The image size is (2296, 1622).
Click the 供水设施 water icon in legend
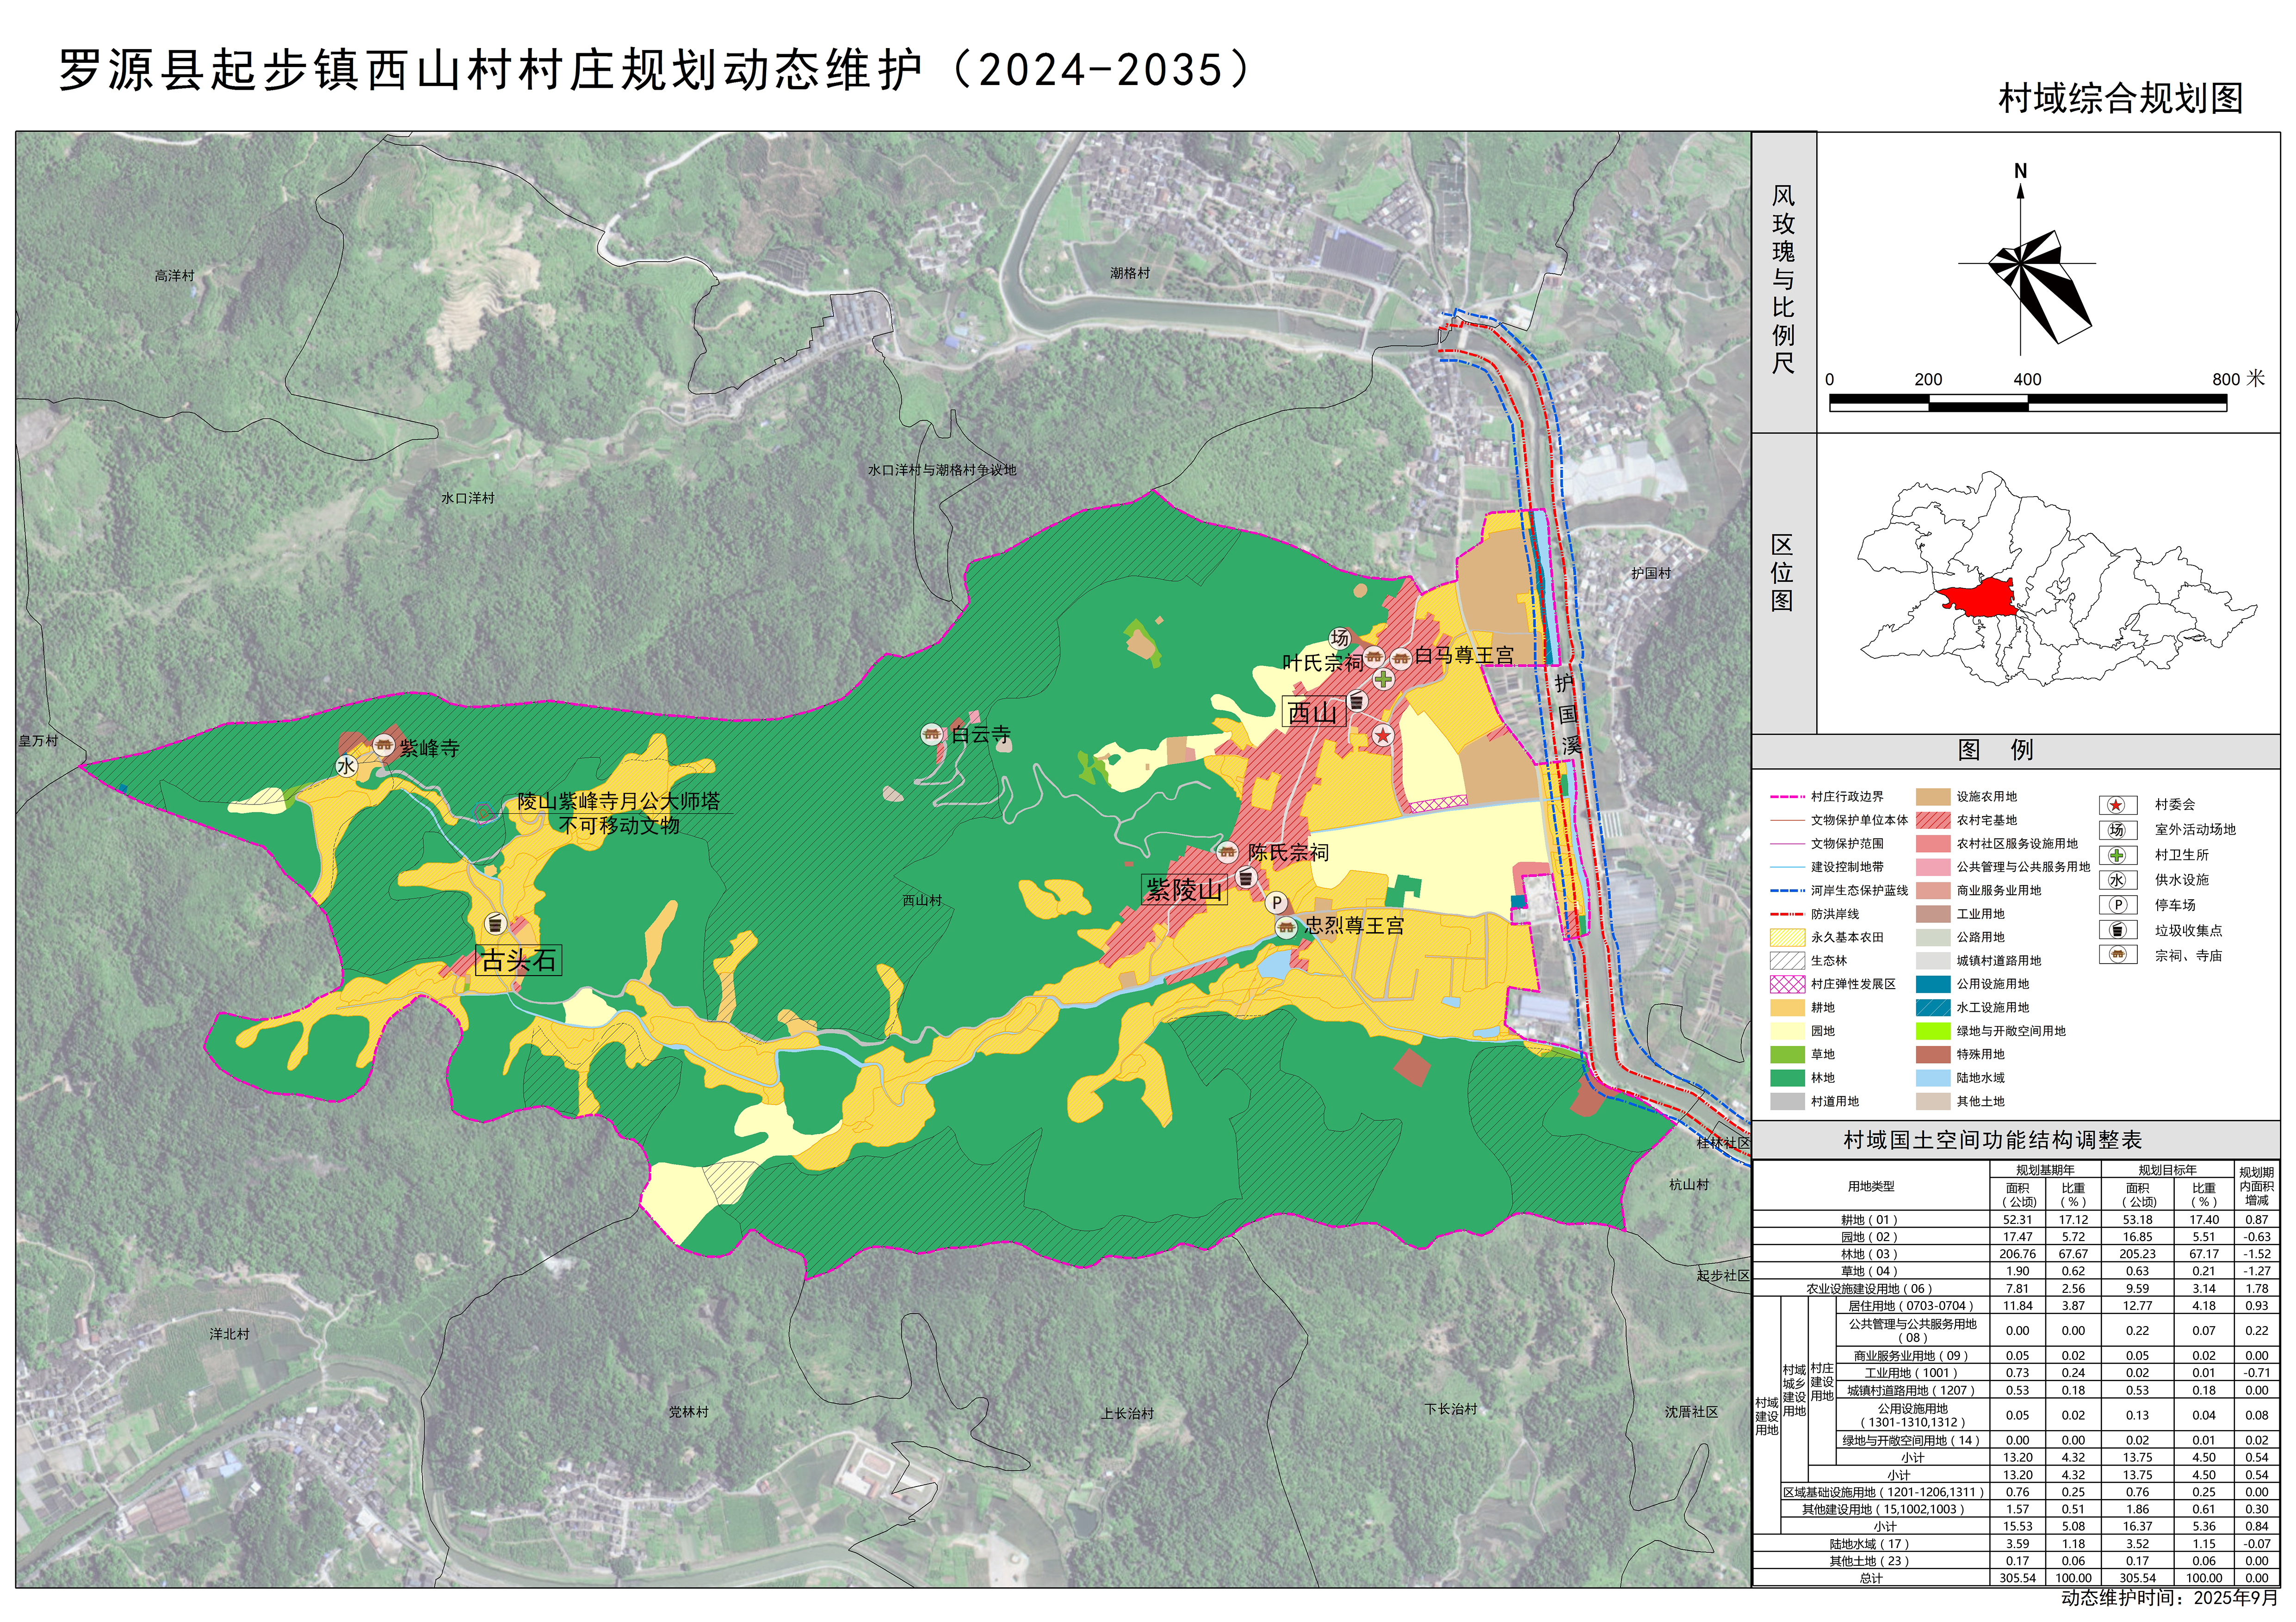[x=2116, y=880]
